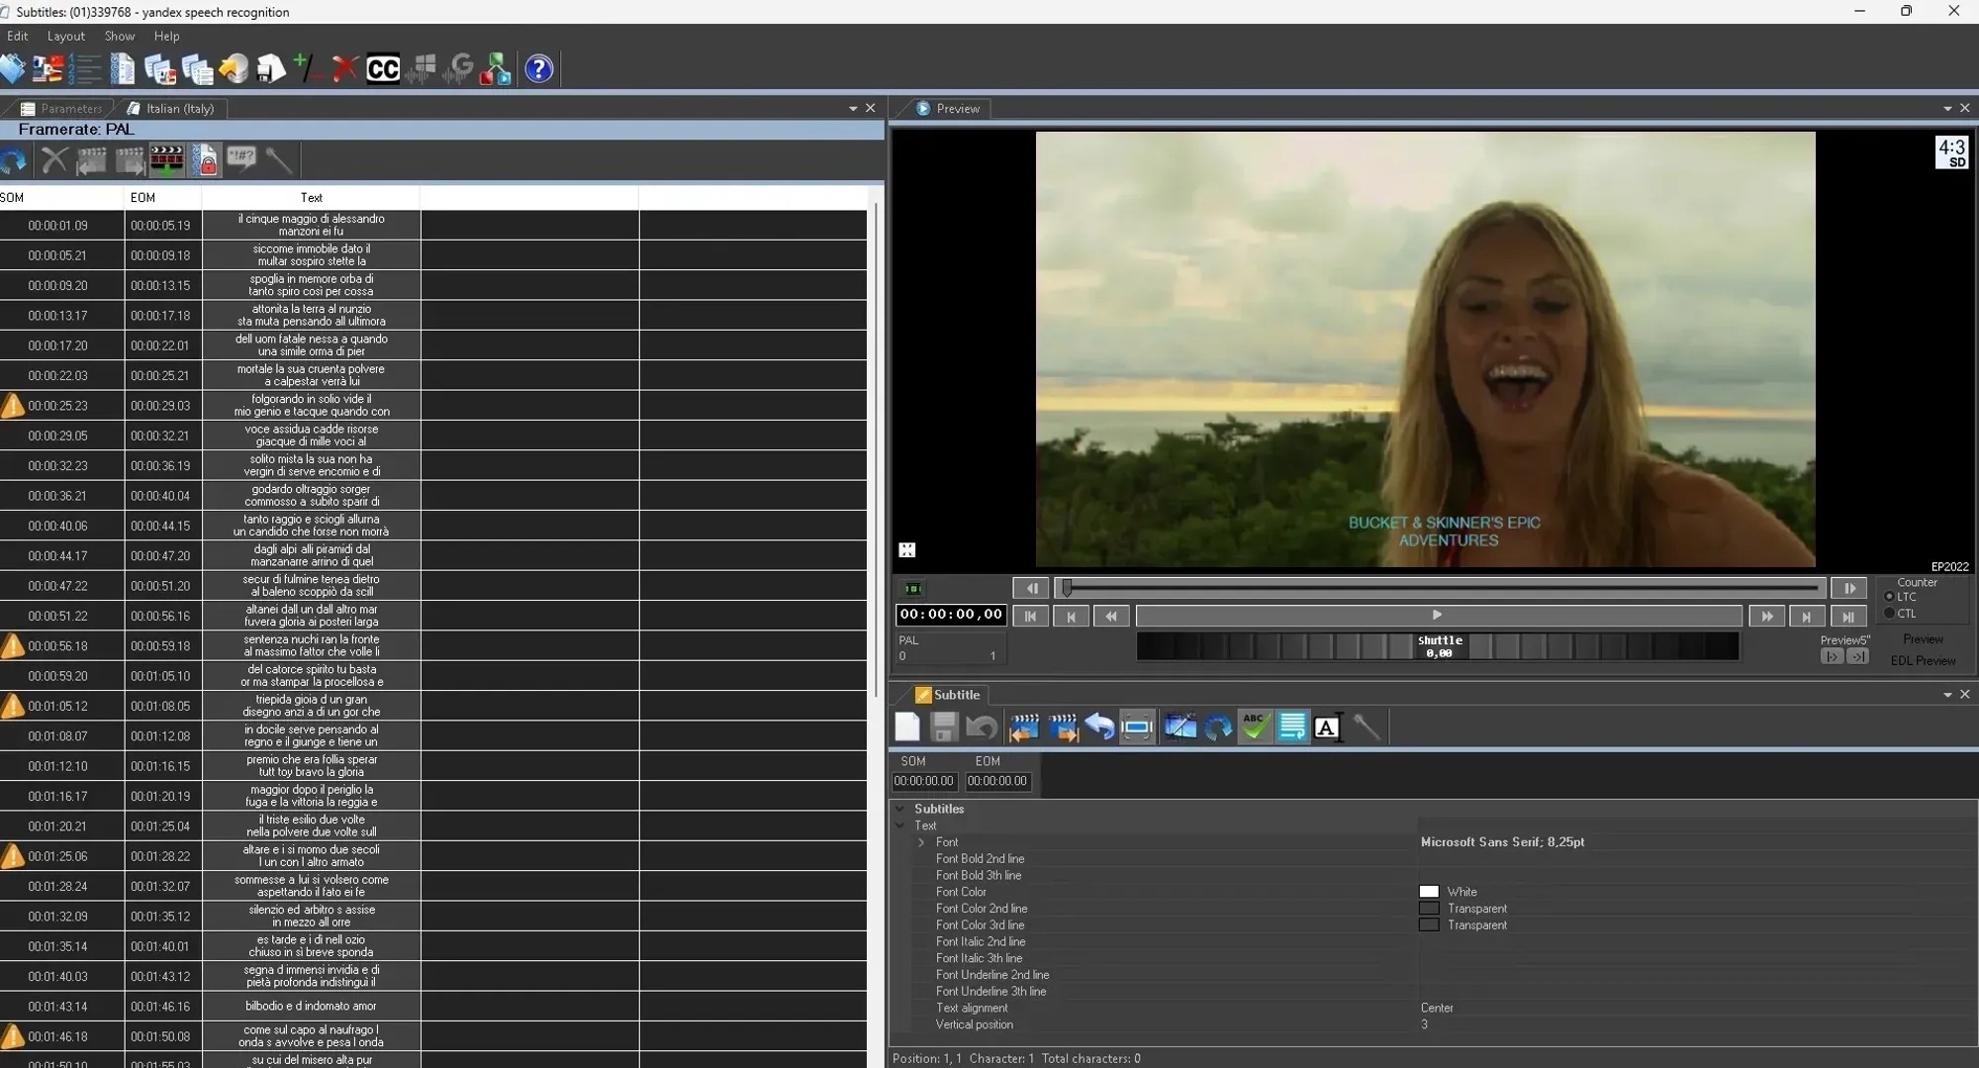Collapse the Subtitles properties section

pos(899,809)
